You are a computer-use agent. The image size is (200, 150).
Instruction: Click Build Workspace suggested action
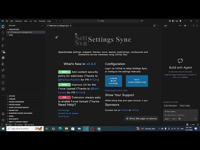point(170,106)
